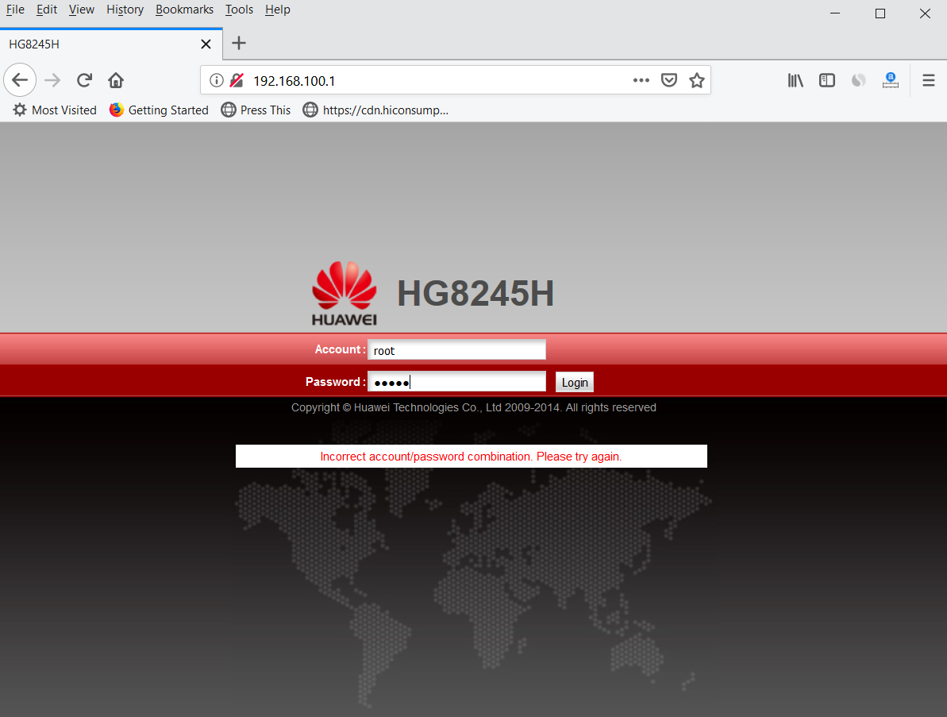Click the HG8245H model heading
Image resolution: width=947 pixels, height=717 pixels.
click(475, 294)
